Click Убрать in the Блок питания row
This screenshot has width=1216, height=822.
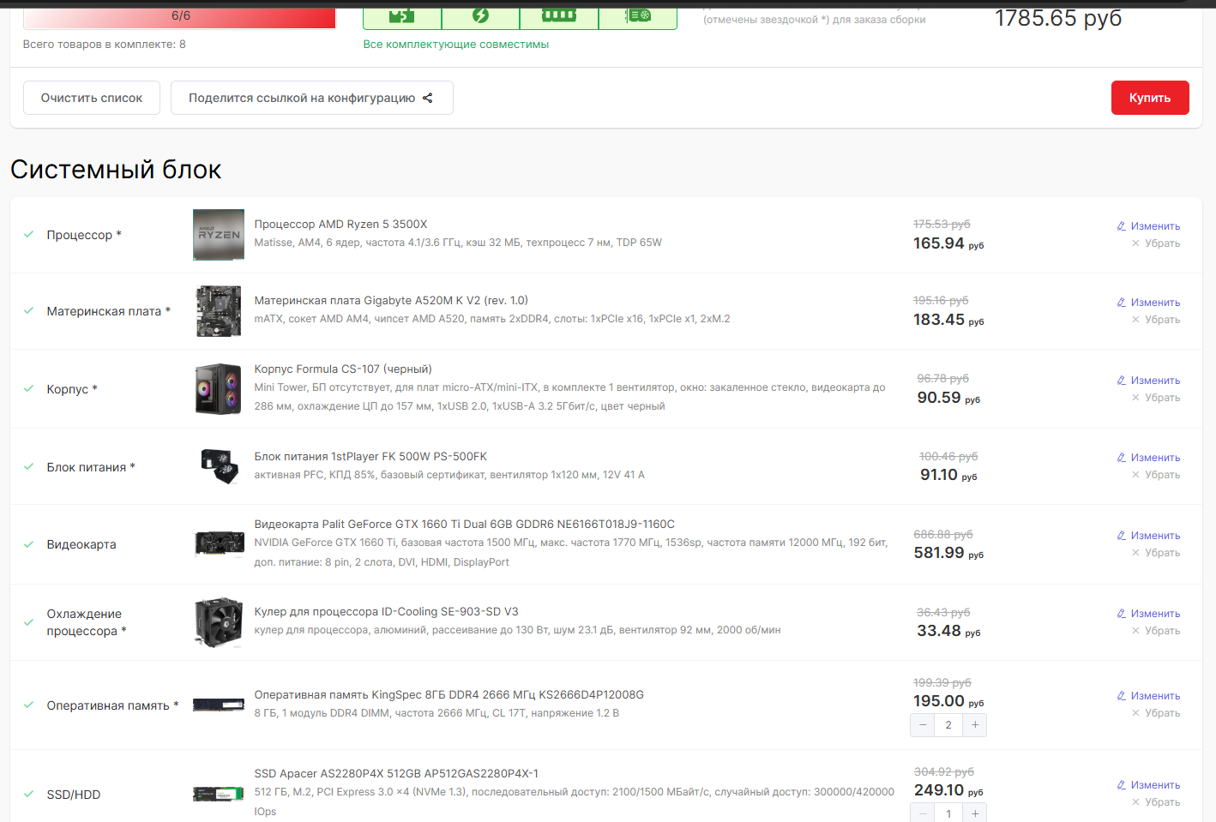tap(1155, 475)
